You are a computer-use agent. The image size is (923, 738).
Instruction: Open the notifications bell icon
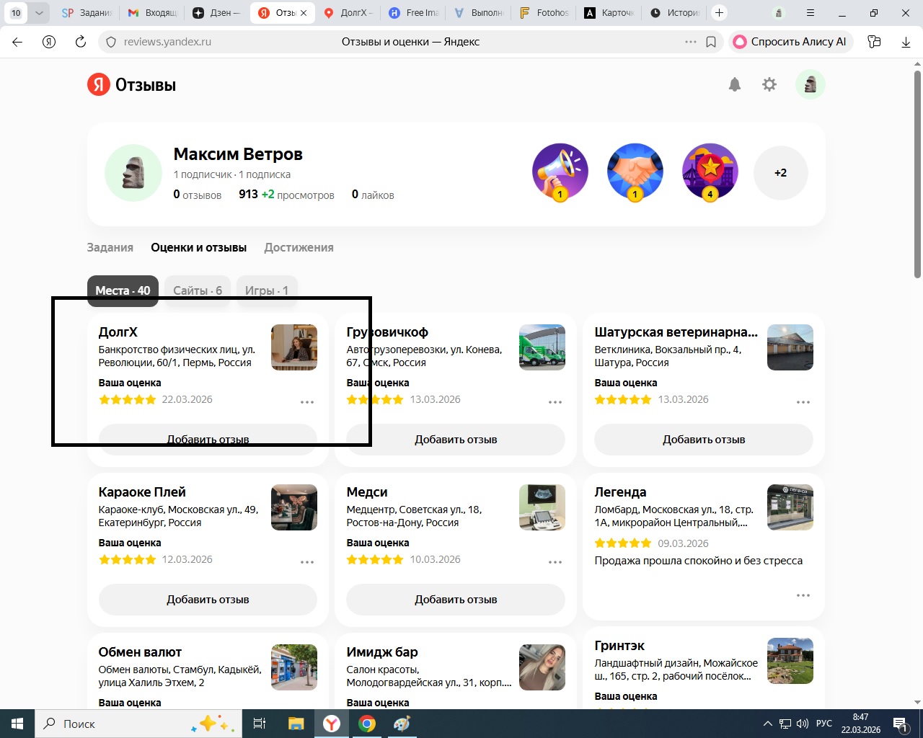pos(734,85)
